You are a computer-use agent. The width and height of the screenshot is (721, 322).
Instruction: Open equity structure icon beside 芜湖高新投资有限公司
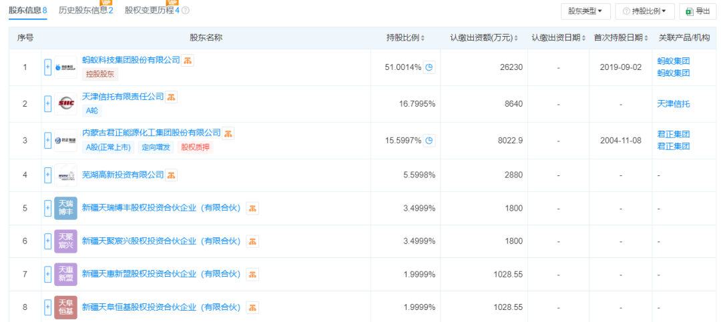point(171,175)
